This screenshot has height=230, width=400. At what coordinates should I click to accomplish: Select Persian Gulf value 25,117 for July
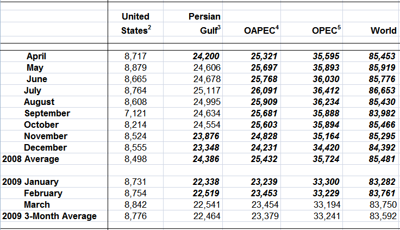pyautogui.click(x=206, y=90)
